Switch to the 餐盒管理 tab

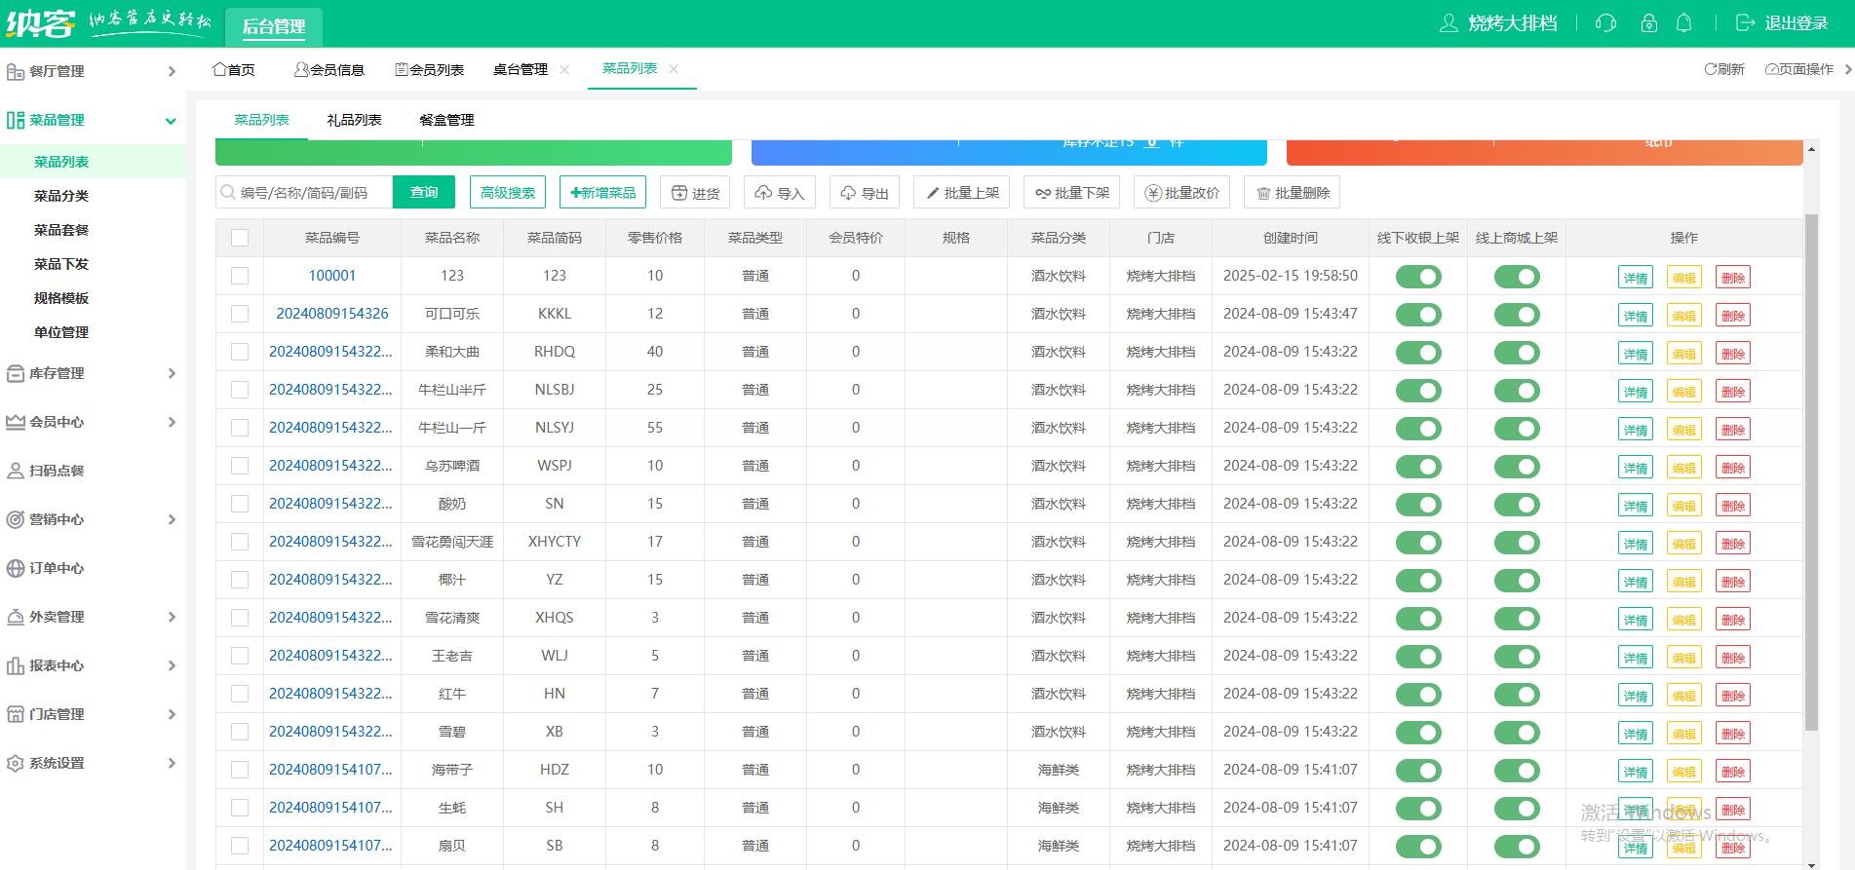click(446, 120)
